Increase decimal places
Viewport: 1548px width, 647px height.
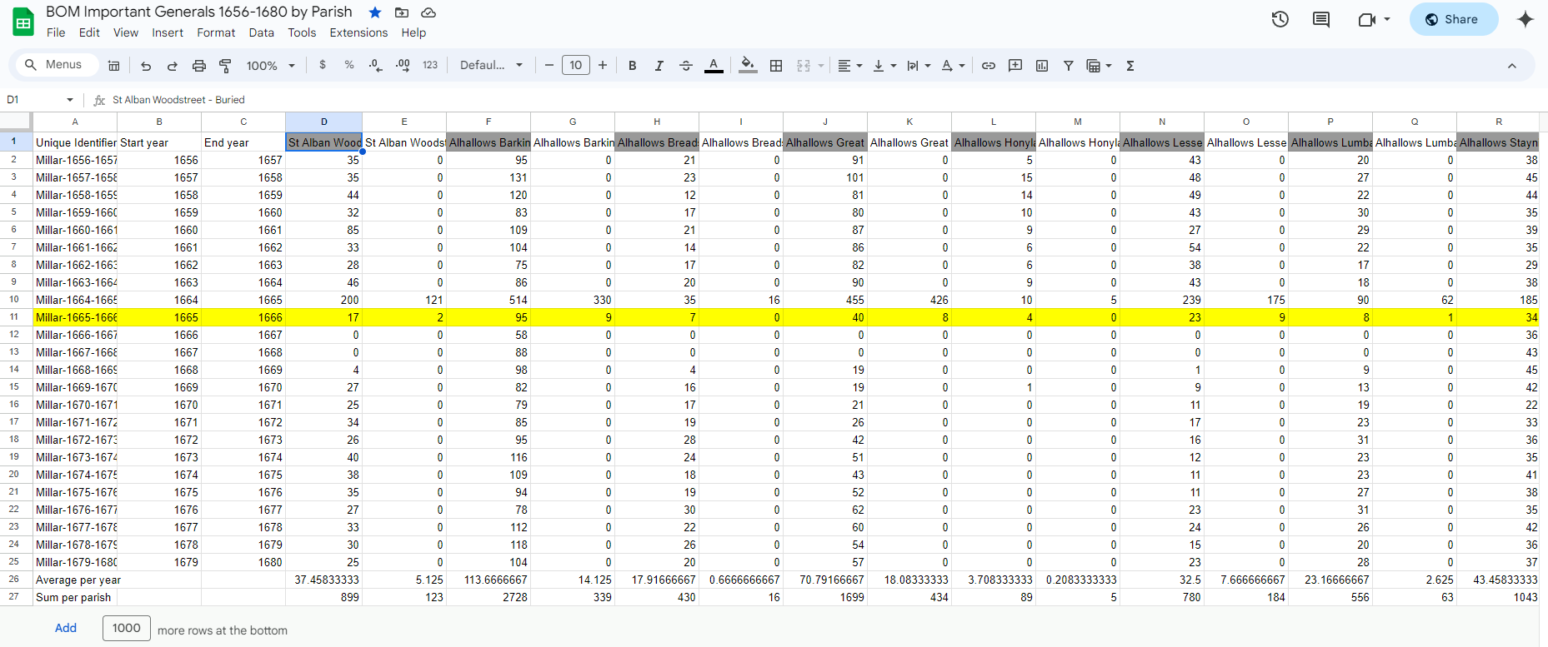(403, 65)
